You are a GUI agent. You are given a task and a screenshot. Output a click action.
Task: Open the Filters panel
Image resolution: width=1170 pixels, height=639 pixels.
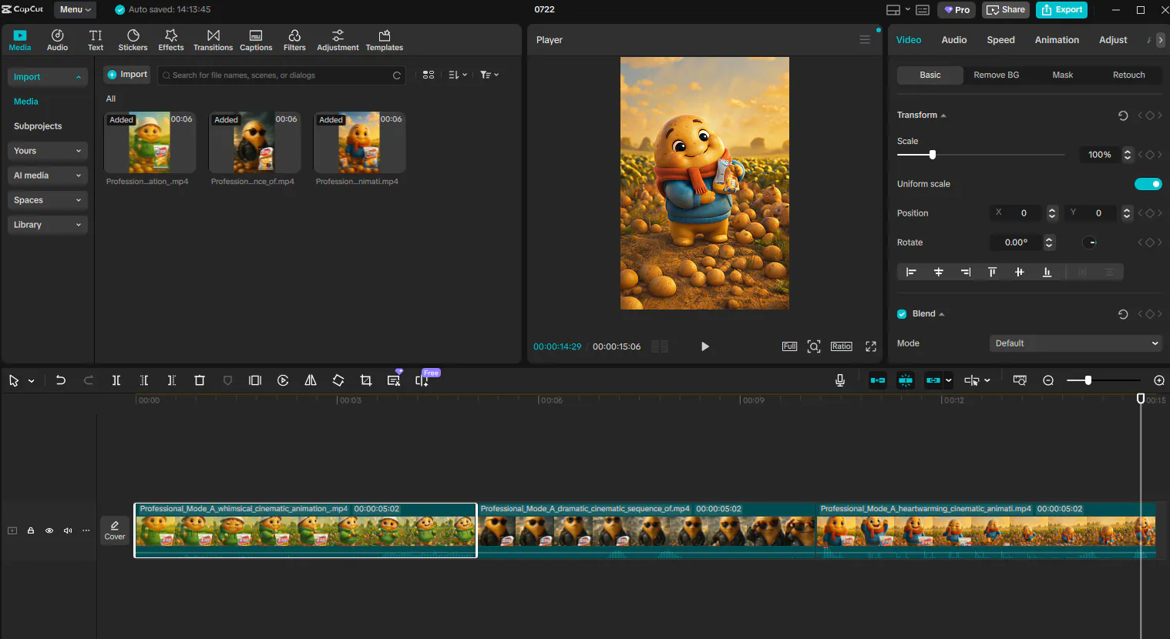click(294, 40)
